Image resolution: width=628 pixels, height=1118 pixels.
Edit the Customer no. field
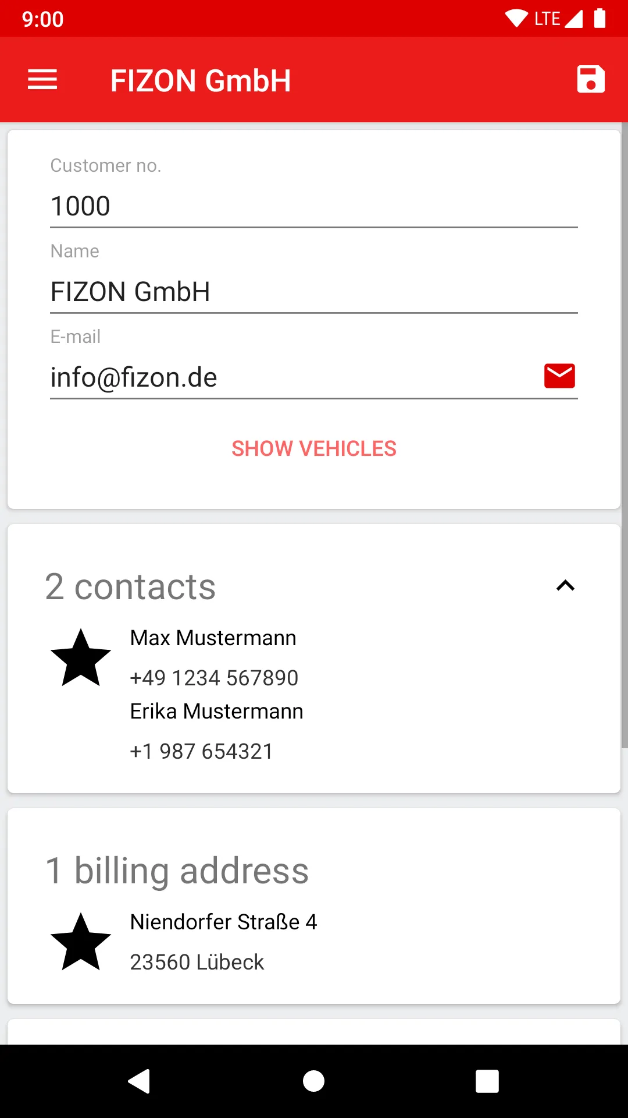point(314,206)
